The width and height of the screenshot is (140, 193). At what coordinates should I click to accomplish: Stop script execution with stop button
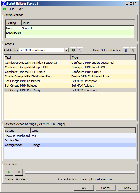pyautogui.click(x=19, y=172)
